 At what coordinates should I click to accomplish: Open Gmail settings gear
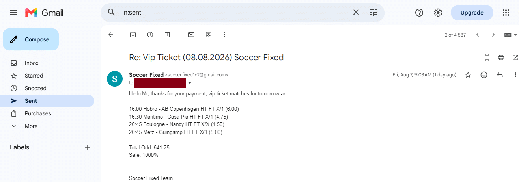(438, 13)
